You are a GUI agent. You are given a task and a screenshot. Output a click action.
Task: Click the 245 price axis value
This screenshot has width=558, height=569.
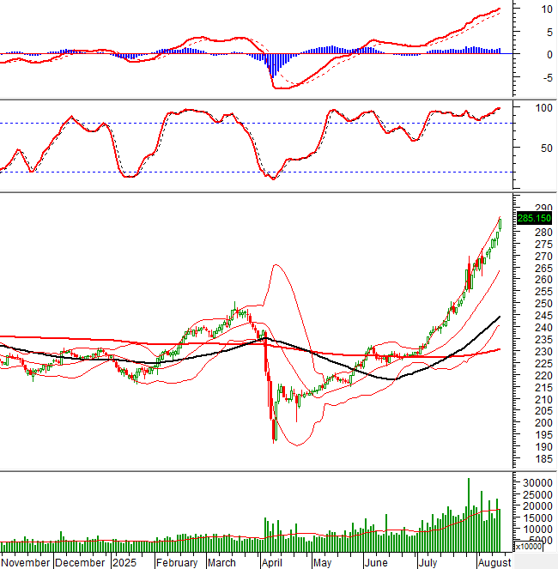(543, 316)
